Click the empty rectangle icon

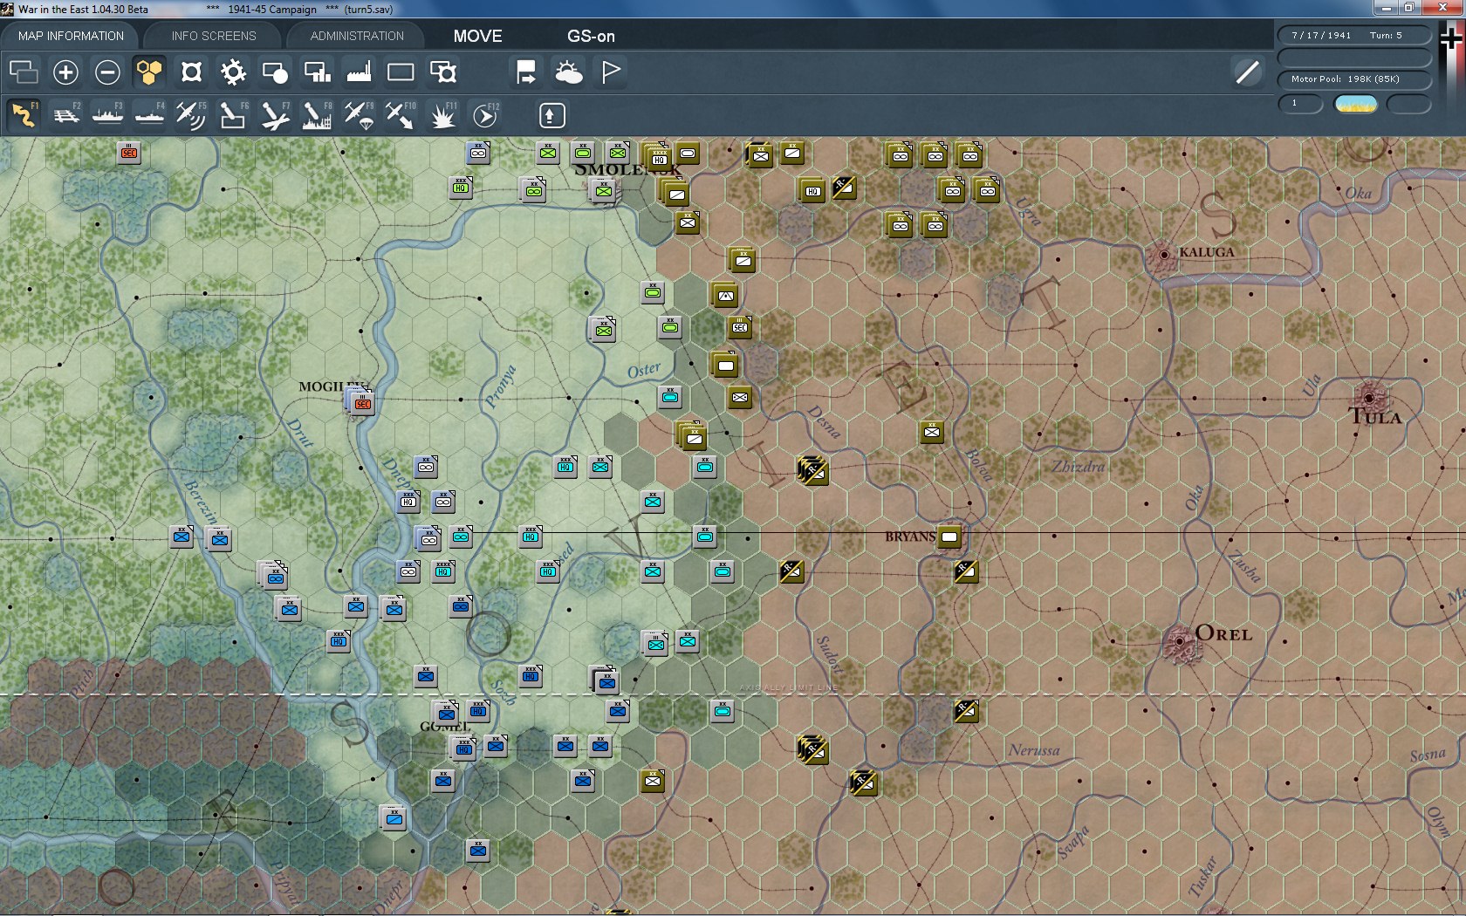point(401,72)
